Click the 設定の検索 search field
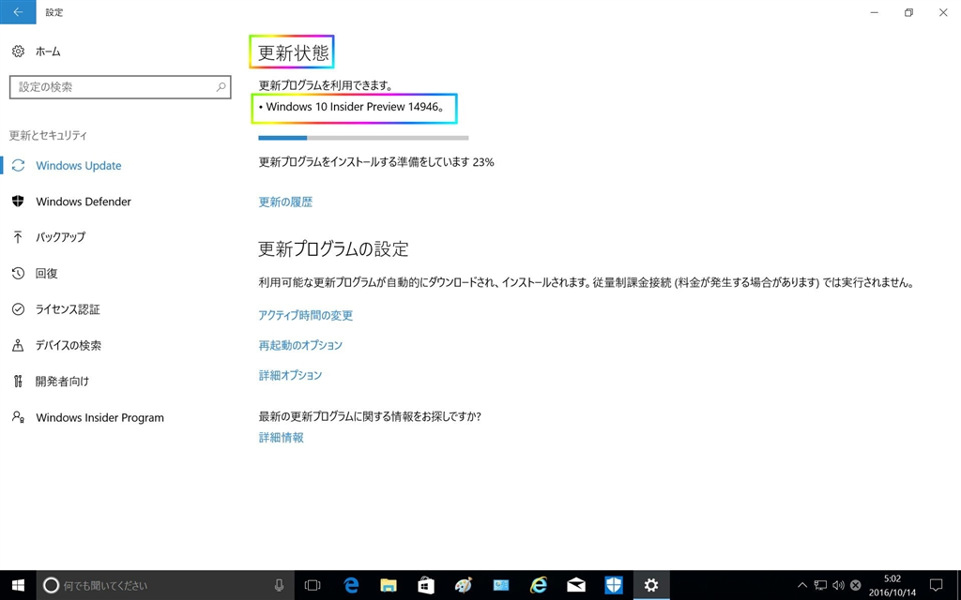961x600 pixels. (x=120, y=87)
